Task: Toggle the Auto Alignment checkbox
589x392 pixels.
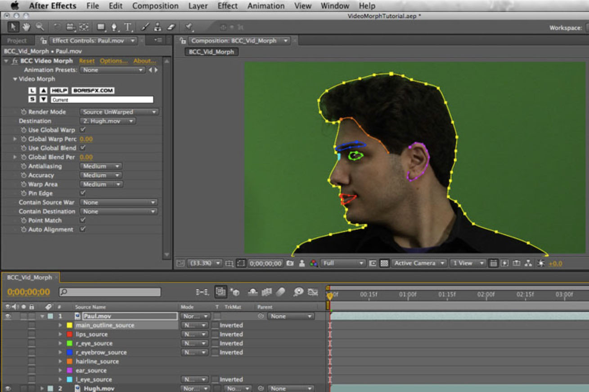Action: pos(83,229)
